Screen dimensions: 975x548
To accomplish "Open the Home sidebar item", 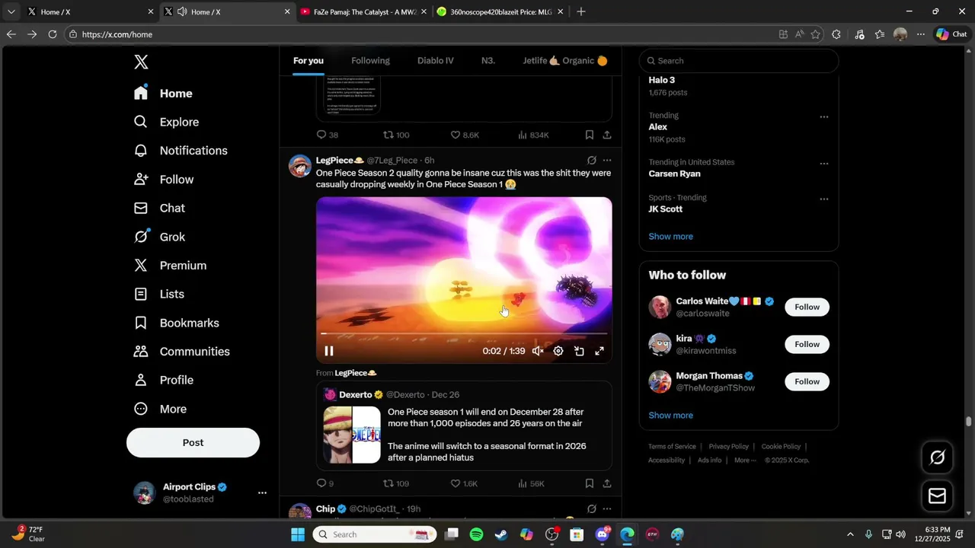I will point(164,94).
